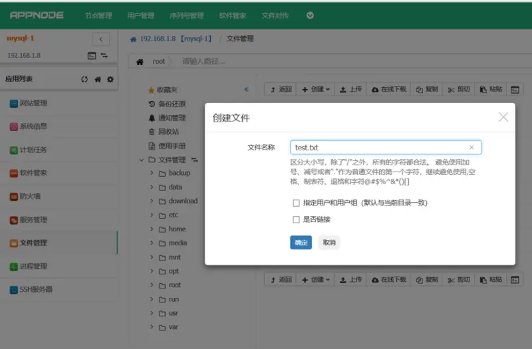Click the 文件名称 input field
This screenshot has height=349, width=532.
pos(386,147)
